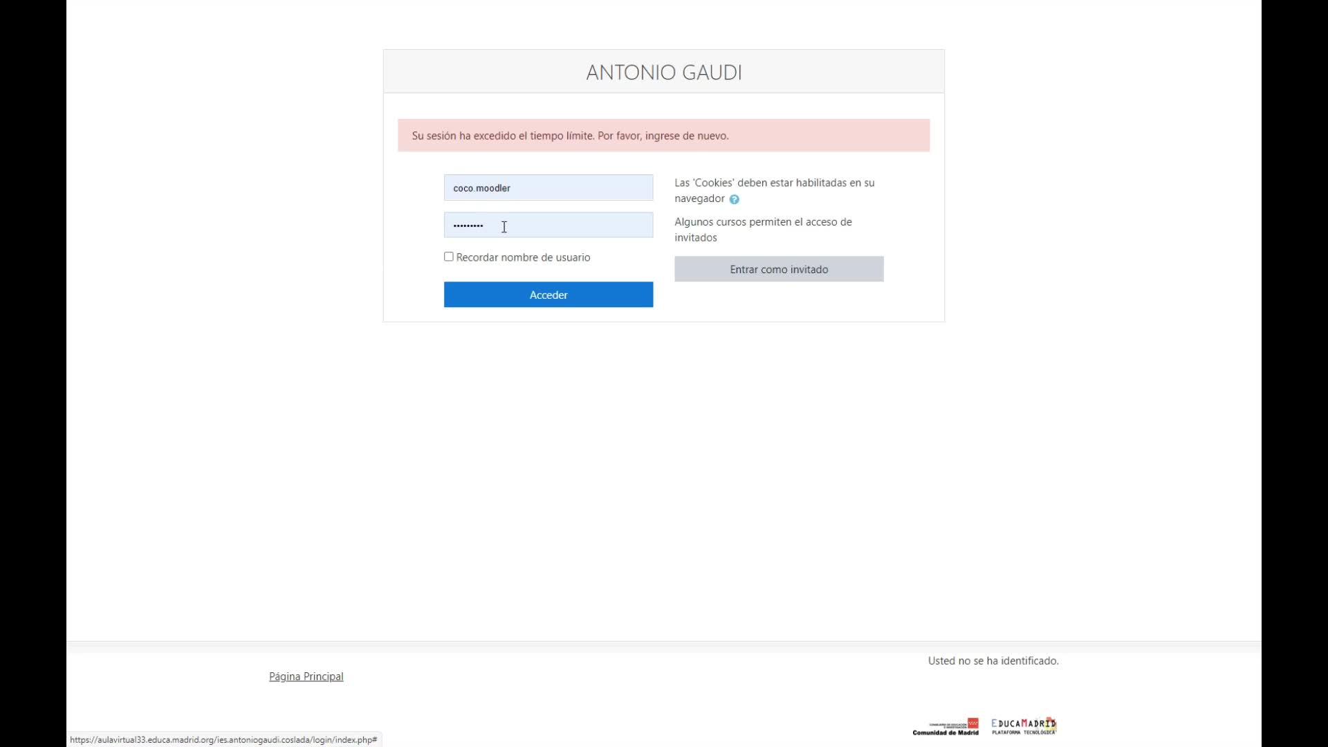Click the 'Plataforma Tecnológica' logo subtitle
This screenshot has height=747, width=1328.
pos(1024,732)
